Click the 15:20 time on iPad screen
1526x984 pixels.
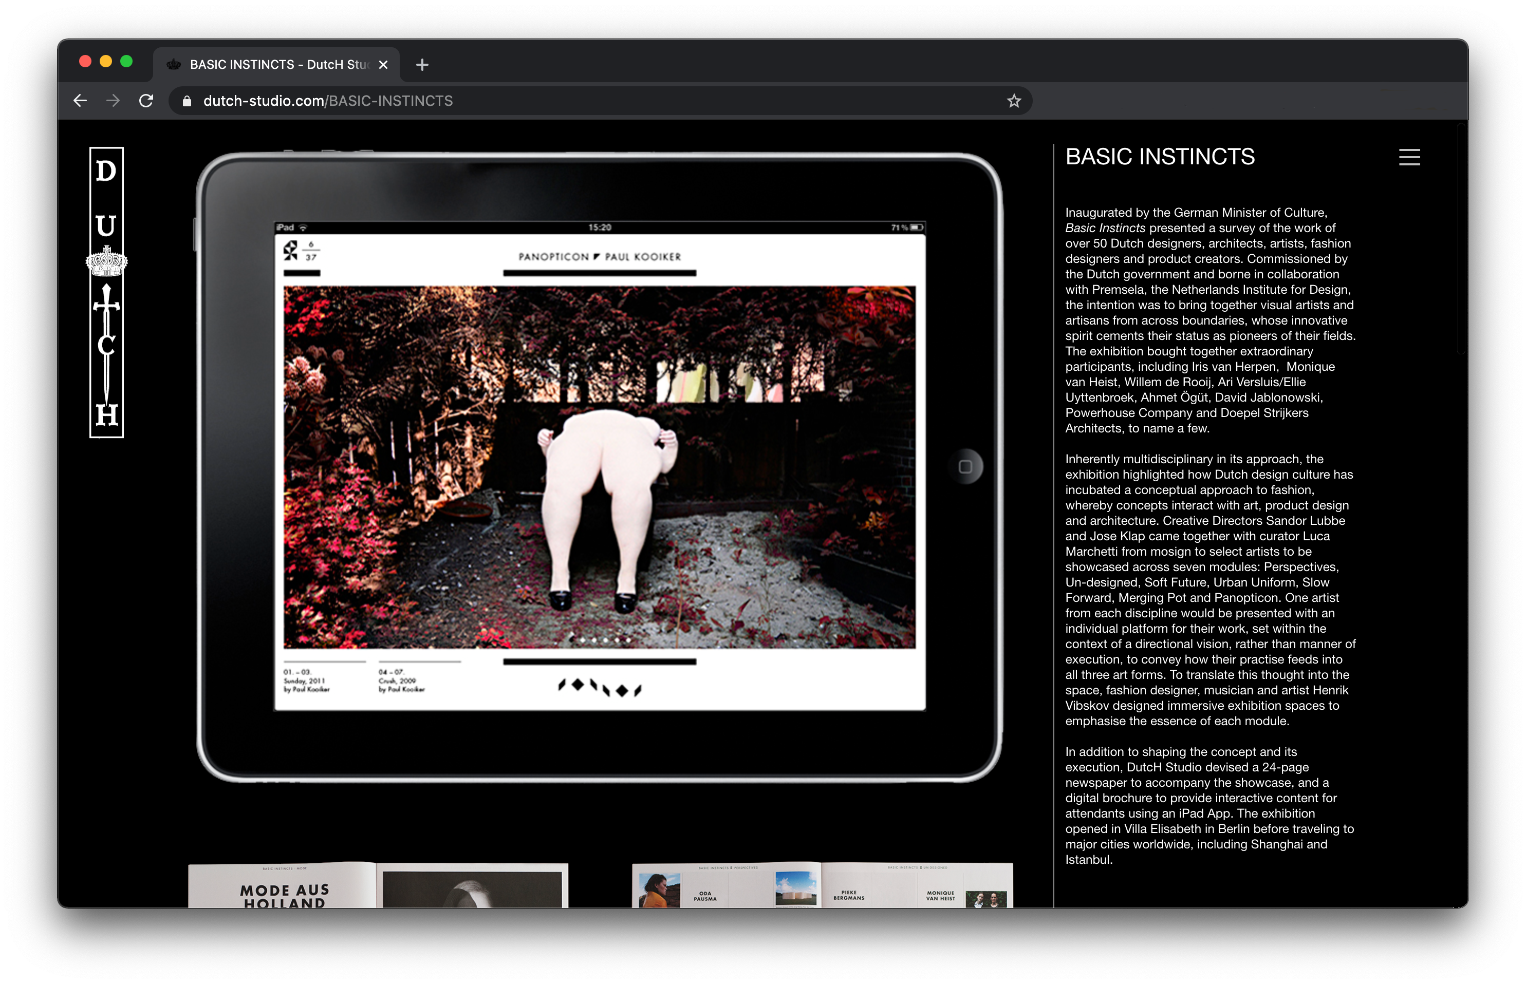click(599, 228)
